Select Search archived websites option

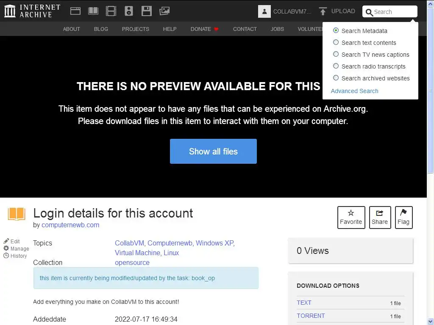[x=336, y=78]
